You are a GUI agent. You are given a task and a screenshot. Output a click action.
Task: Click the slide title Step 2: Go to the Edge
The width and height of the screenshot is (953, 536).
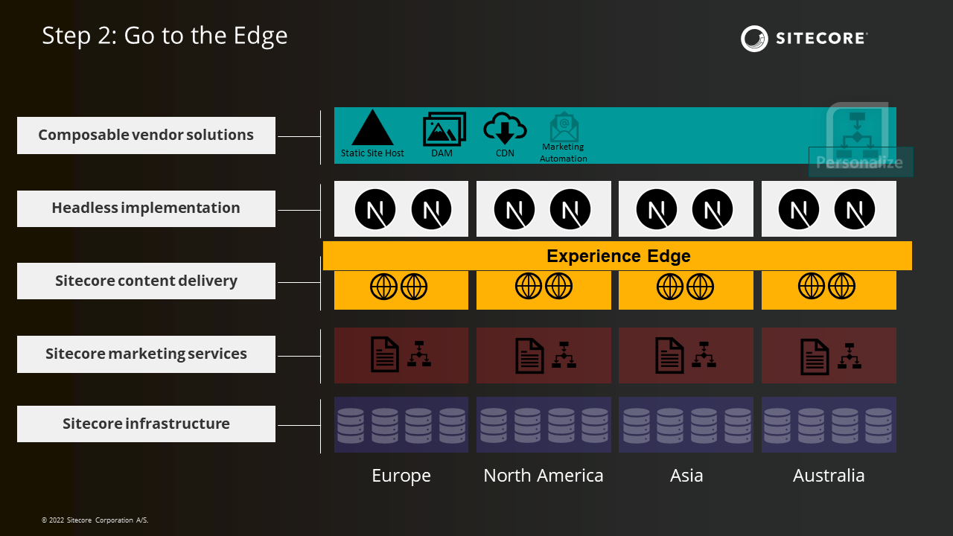165,36
